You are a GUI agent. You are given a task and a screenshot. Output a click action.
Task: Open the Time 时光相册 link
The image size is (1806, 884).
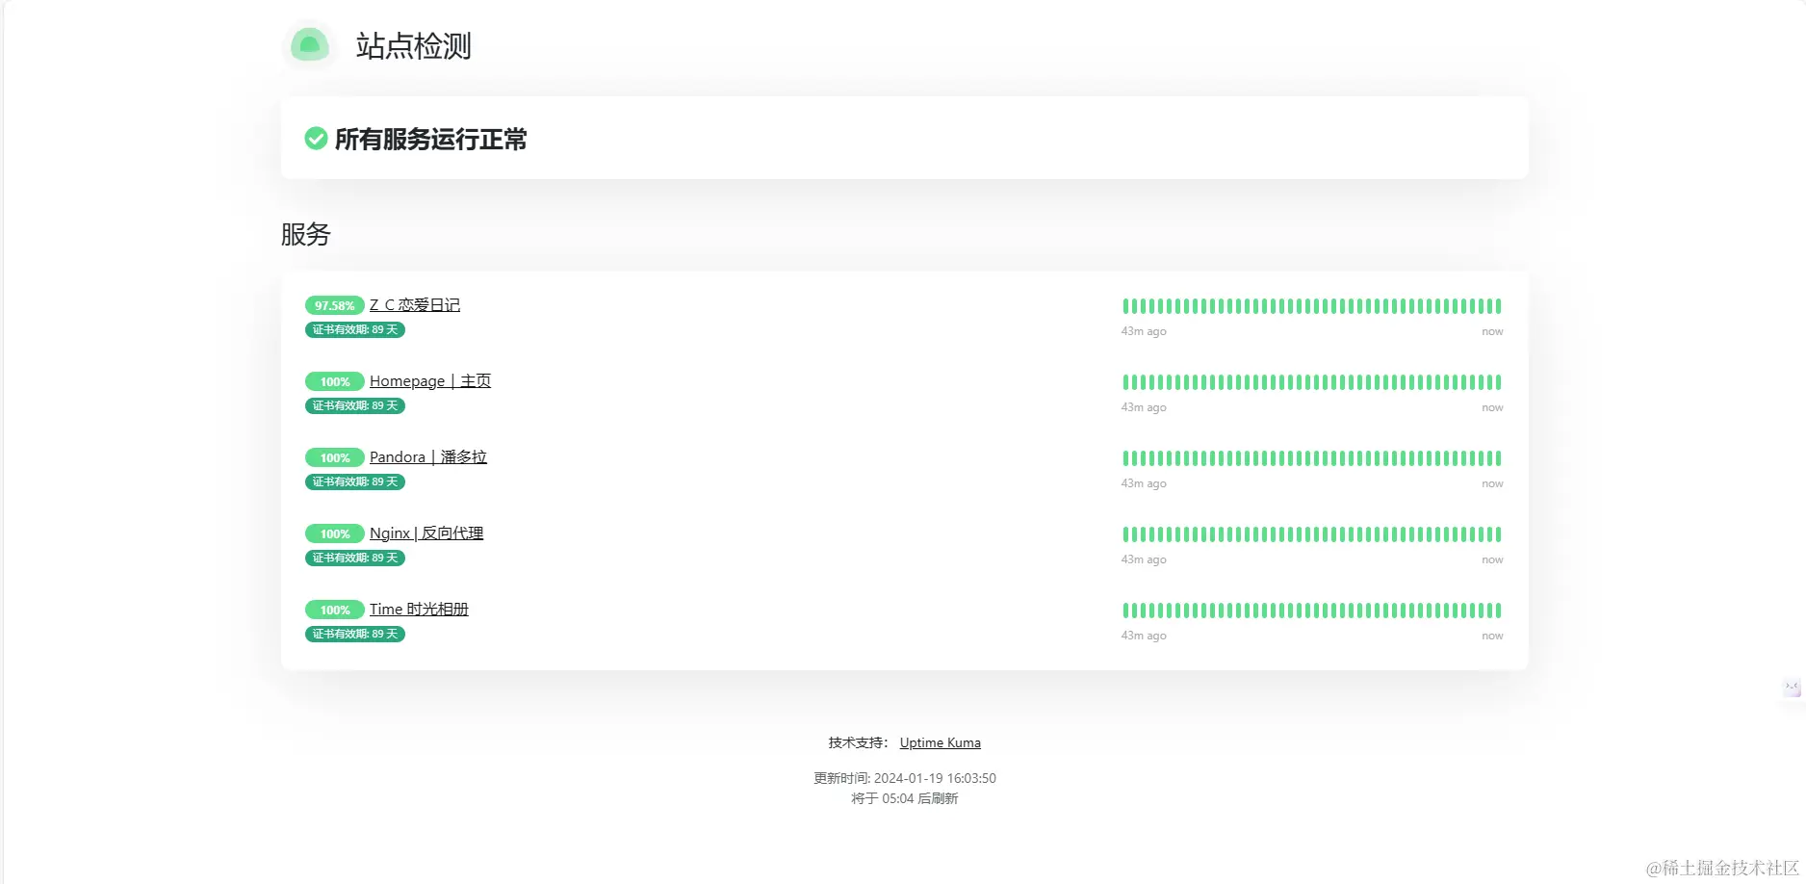[419, 610]
